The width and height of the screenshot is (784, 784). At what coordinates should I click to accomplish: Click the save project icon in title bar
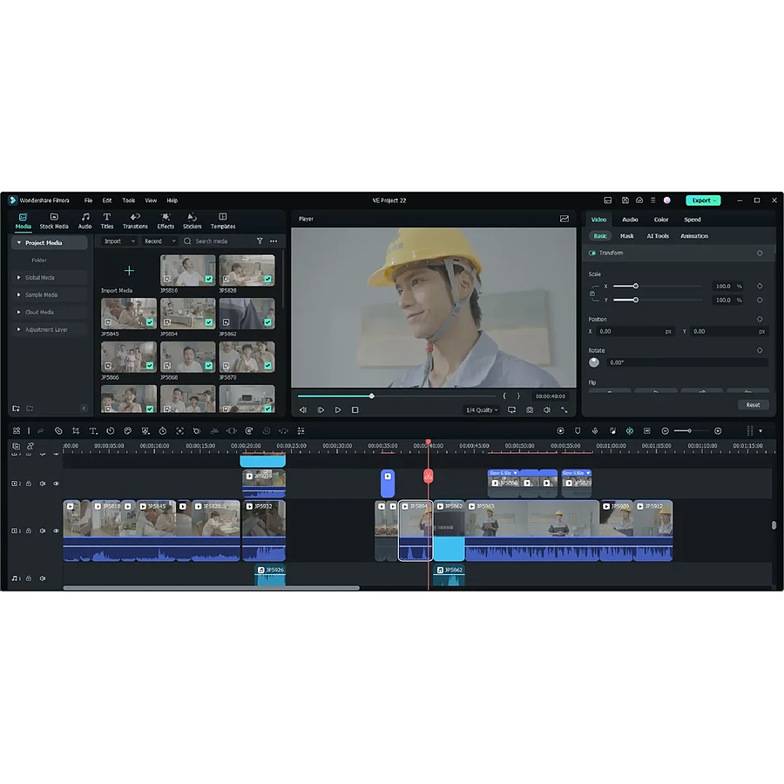625,200
